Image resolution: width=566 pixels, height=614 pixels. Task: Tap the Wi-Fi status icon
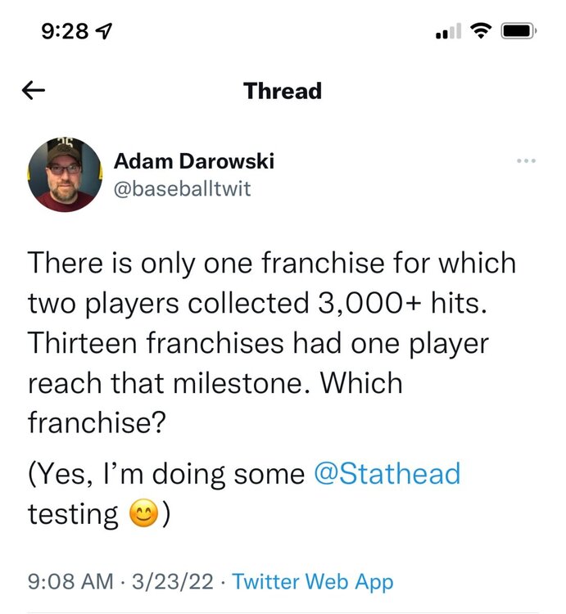pyautogui.click(x=481, y=31)
